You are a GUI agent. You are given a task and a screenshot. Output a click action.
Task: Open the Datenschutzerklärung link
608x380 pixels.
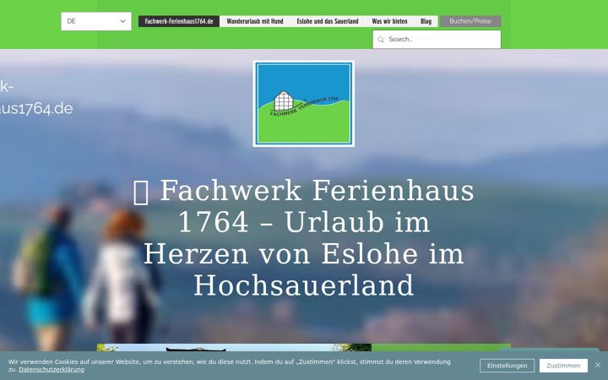pos(52,370)
